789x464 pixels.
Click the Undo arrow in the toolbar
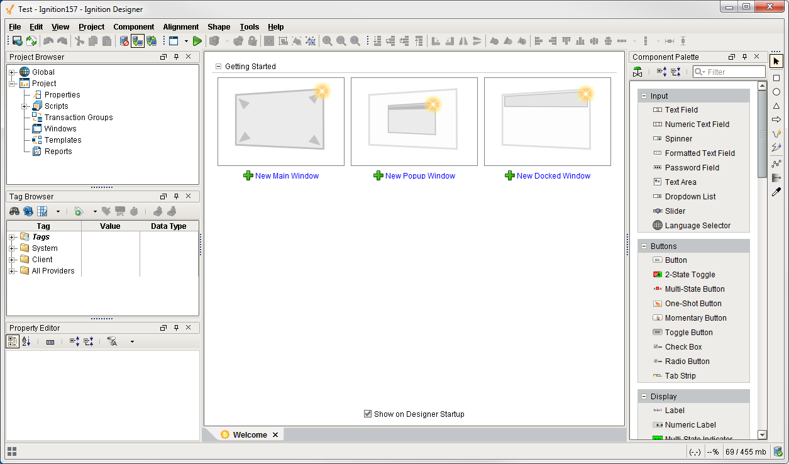click(48, 40)
